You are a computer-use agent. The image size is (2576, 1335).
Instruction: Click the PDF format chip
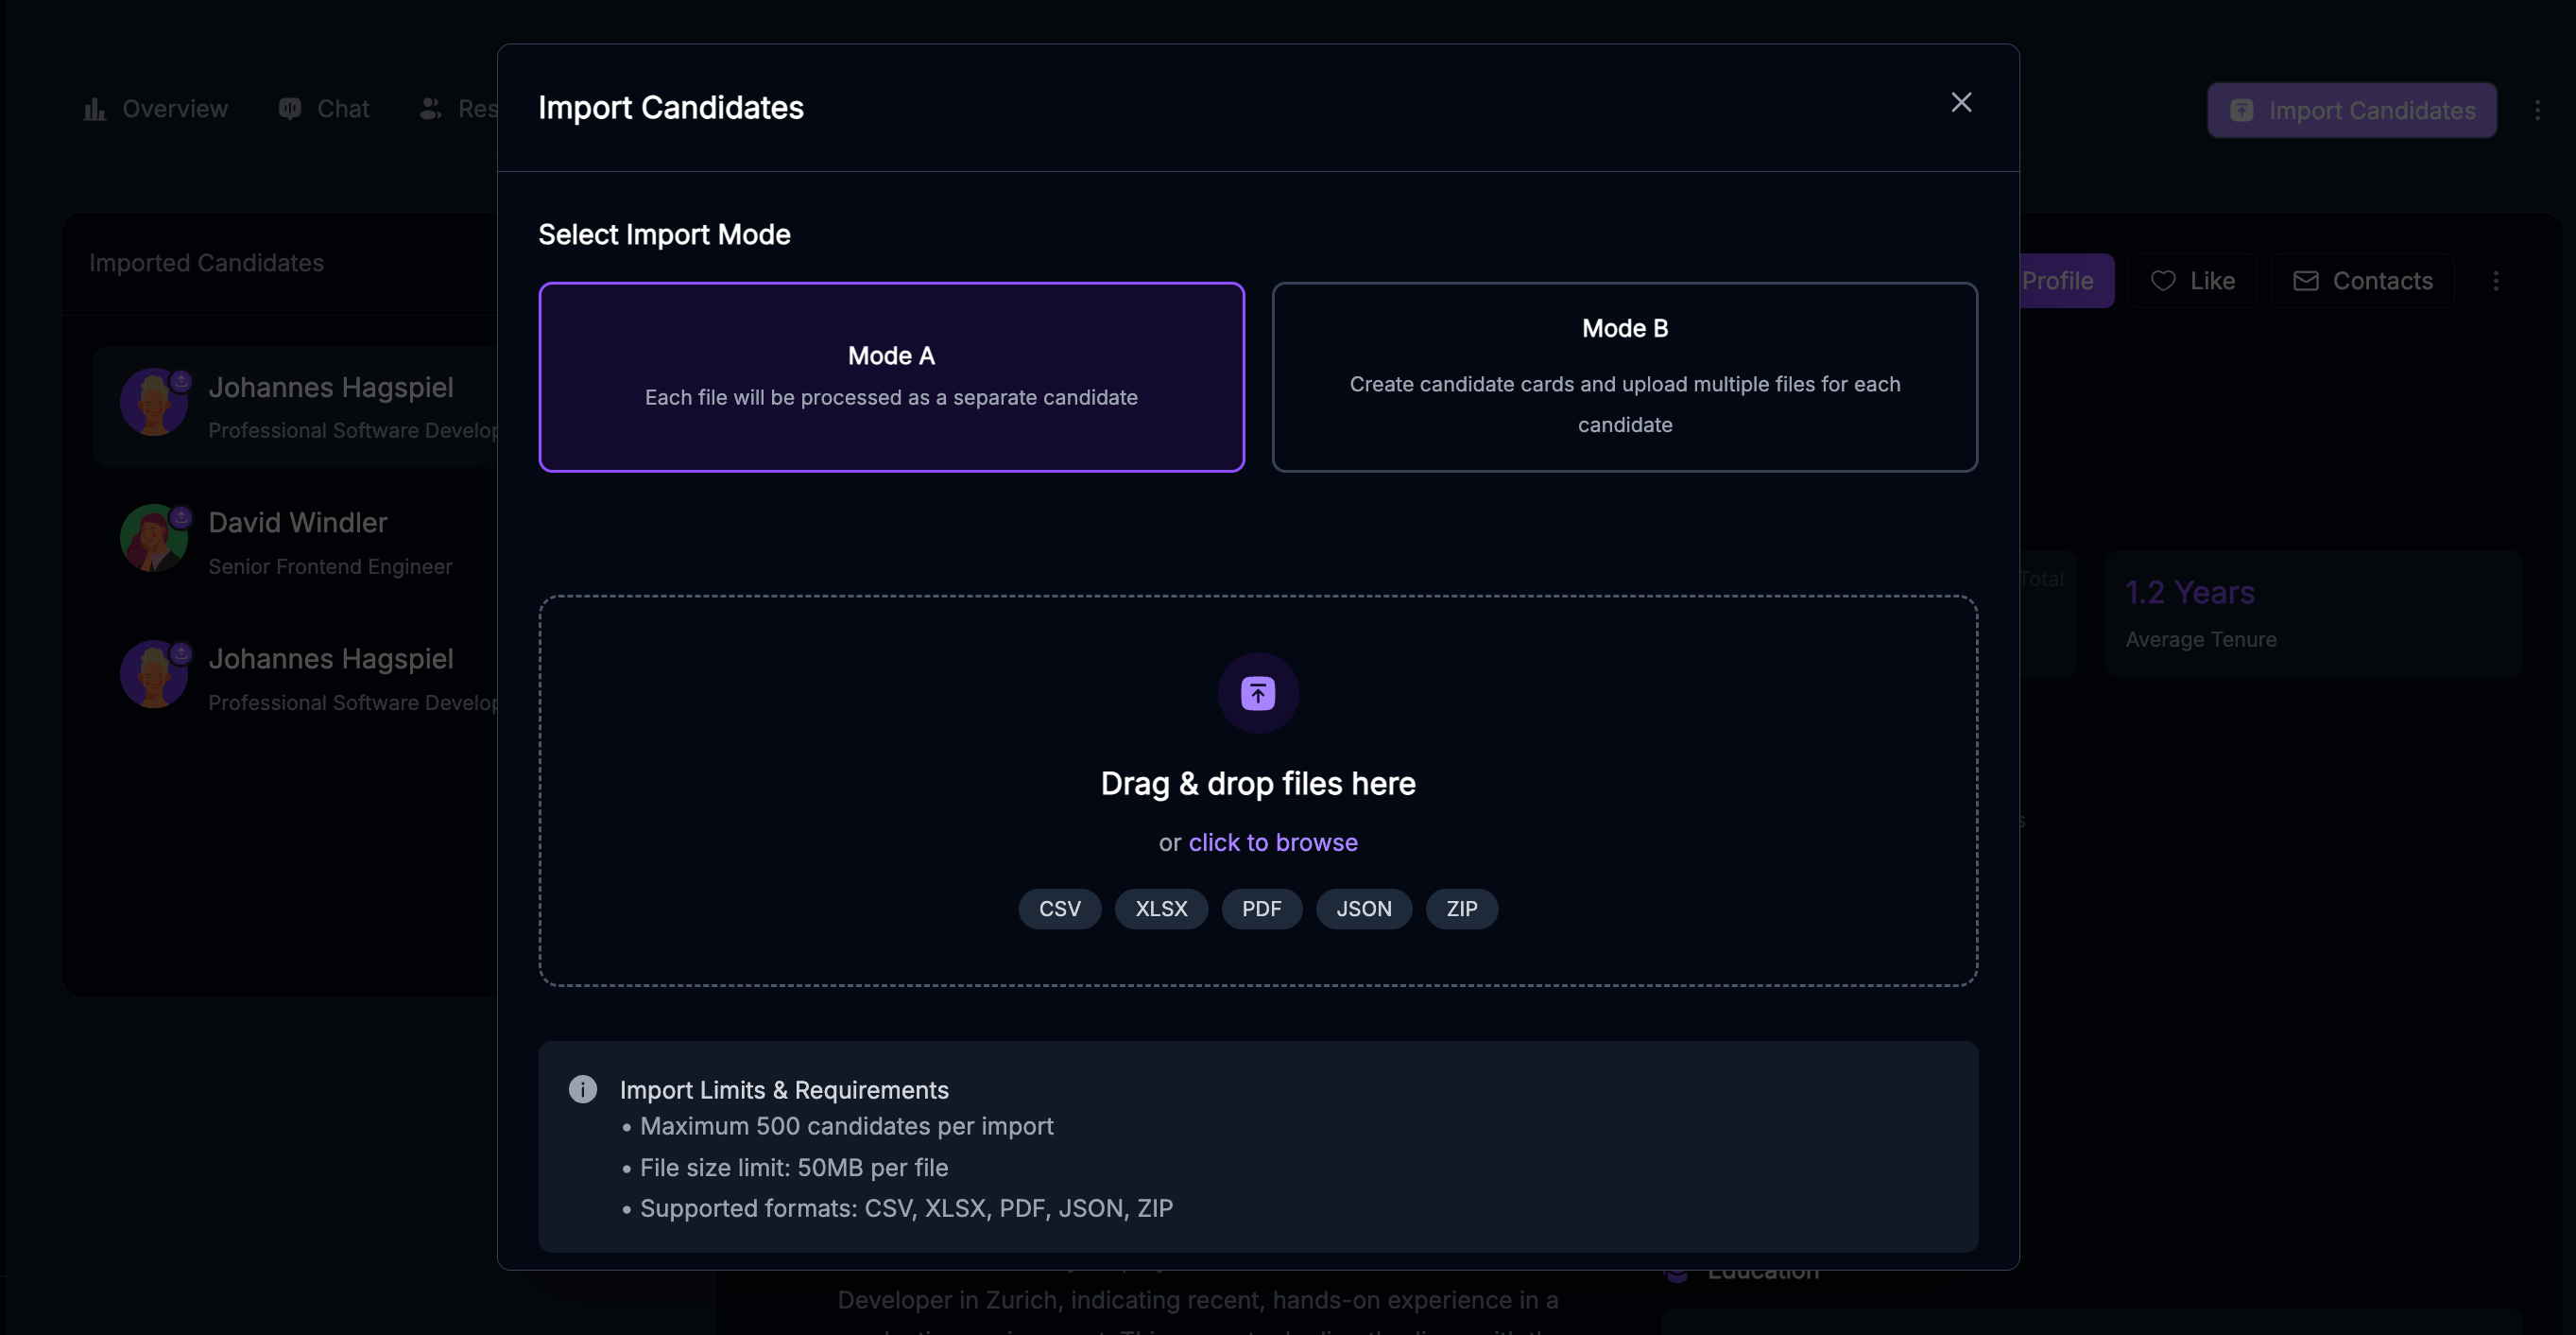coord(1261,909)
